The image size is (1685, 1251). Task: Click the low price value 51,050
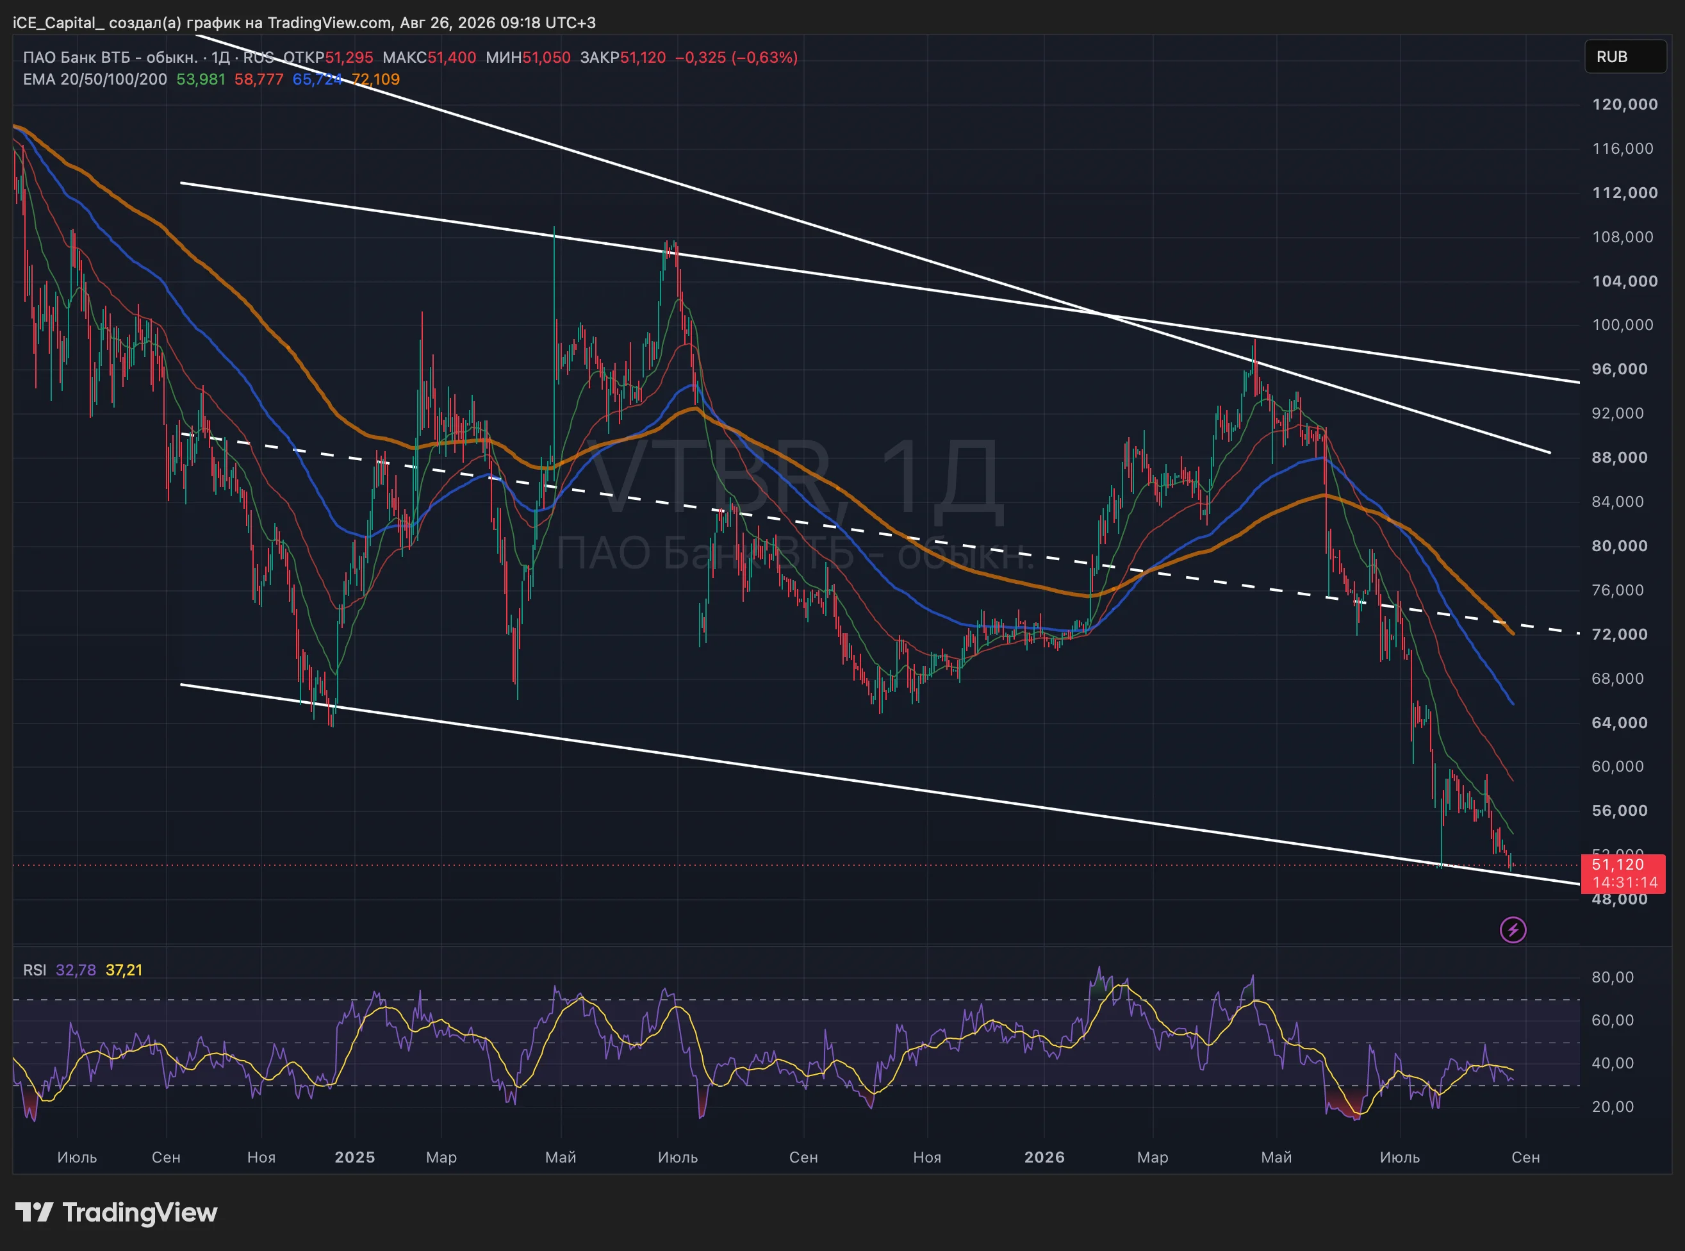547,58
